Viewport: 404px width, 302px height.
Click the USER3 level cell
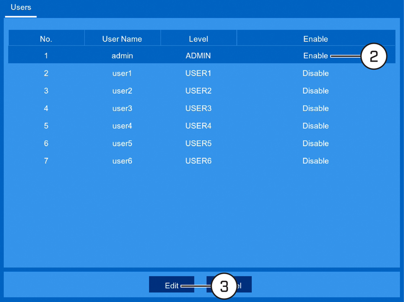pyautogui.click(x=198, y=108)
